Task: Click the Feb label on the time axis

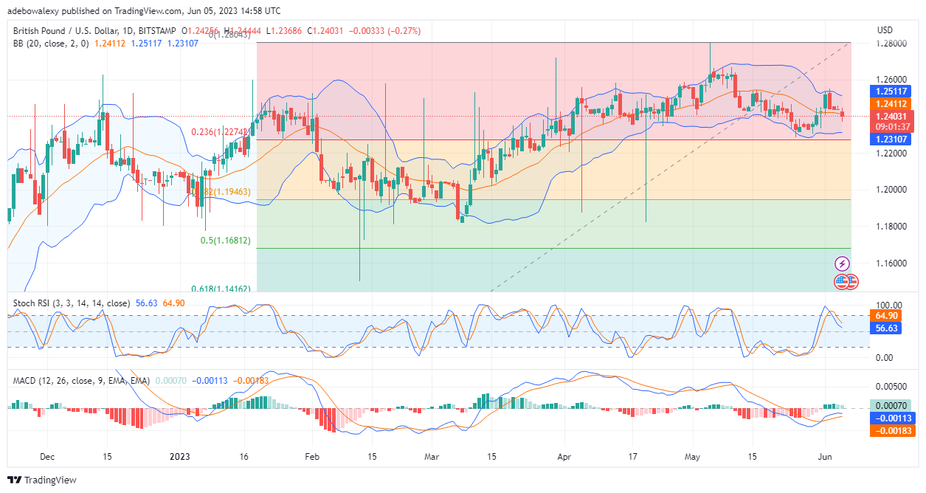Action: pos(312,457)
